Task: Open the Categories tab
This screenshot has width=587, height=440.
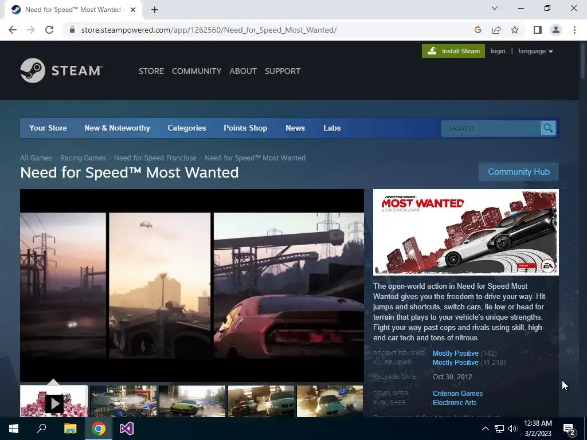Action: pos(187,128)
